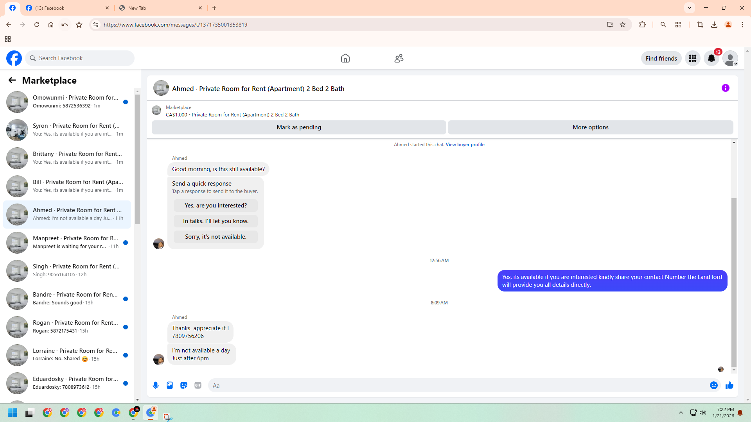Viewport: 751px width, 422px height.
Task: Focus the message text input field
Action: tap(458, 385)
